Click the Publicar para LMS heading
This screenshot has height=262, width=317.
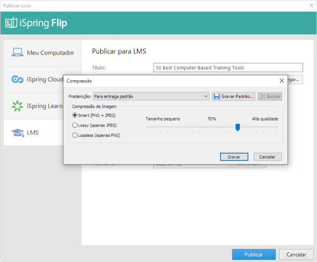(119, 51)
